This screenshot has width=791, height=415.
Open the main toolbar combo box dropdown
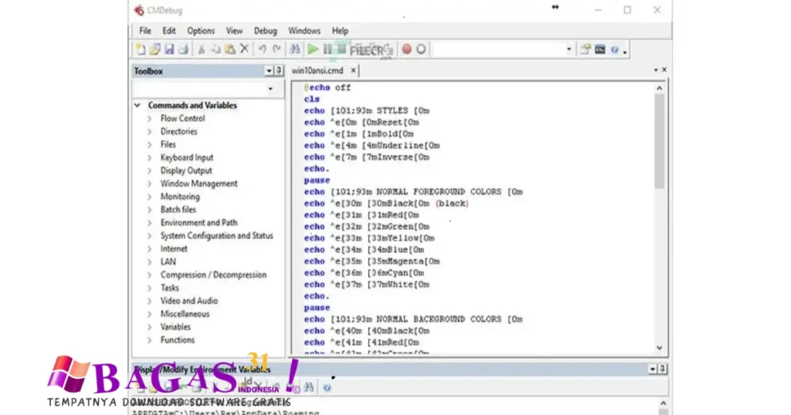pos(569,49)
